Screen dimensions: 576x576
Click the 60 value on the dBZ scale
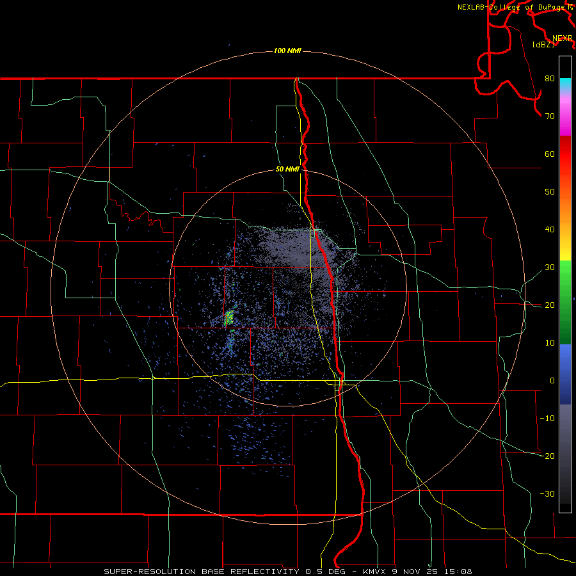(x=550, y=154)
